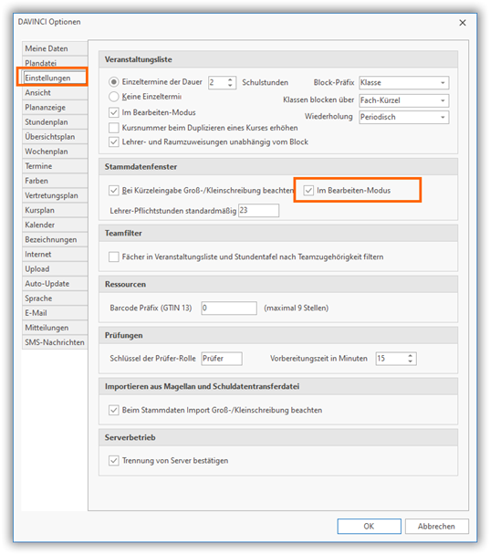Decrease Vorbereitungszeit in Minuten value

[411, 361]
